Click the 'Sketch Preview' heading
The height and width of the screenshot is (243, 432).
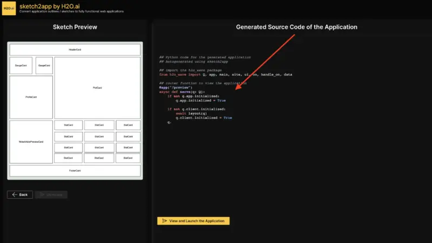coord(75,27)
